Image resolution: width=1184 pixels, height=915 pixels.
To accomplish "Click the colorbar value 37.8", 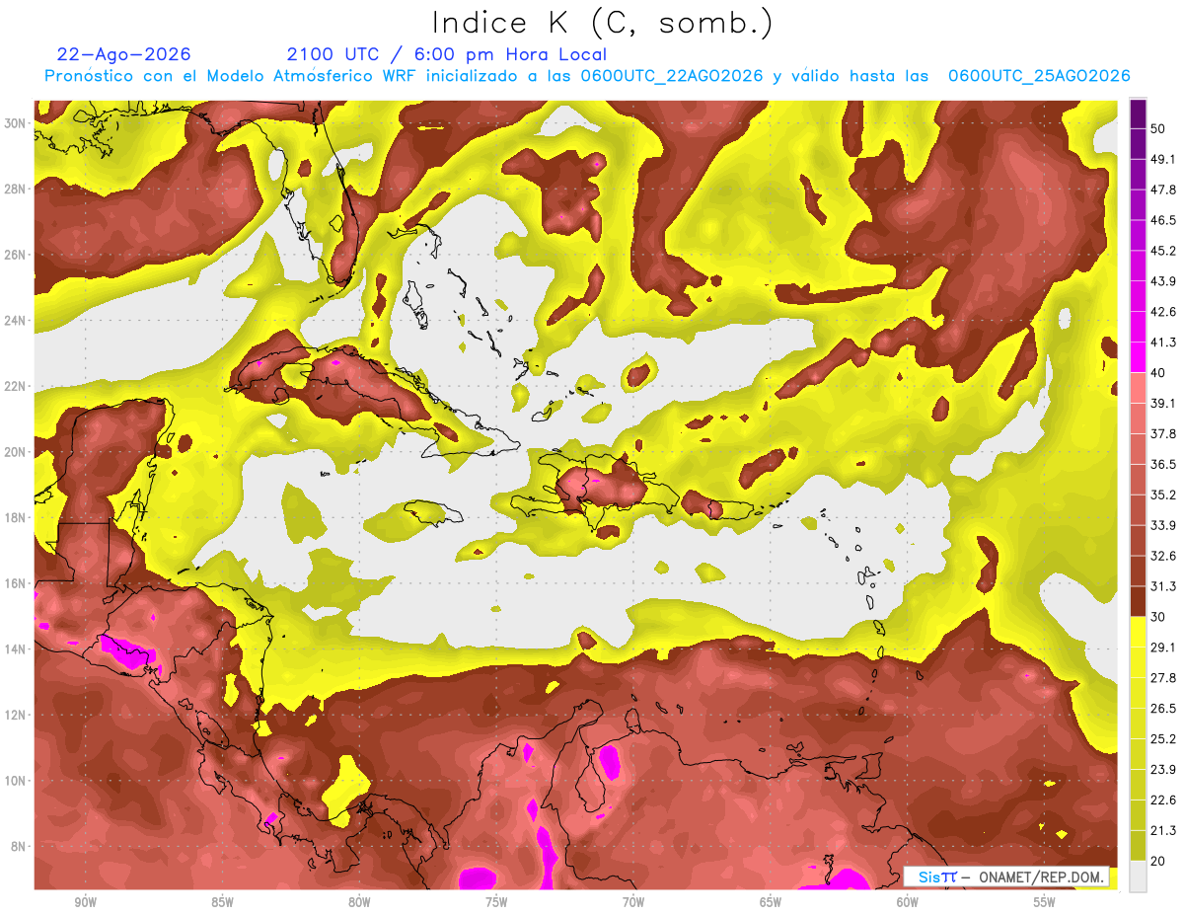I will [1163, 433].
